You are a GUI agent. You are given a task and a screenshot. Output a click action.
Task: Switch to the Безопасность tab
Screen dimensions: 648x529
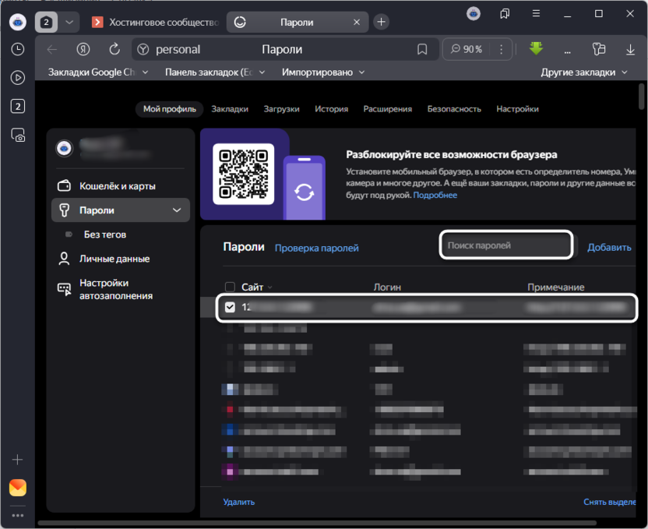[454, 109]
